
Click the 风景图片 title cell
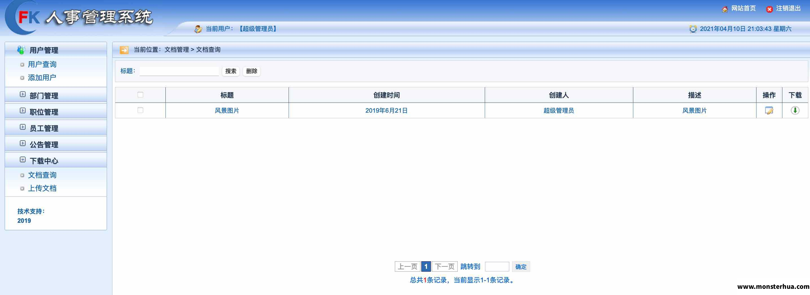coord(227,110)
